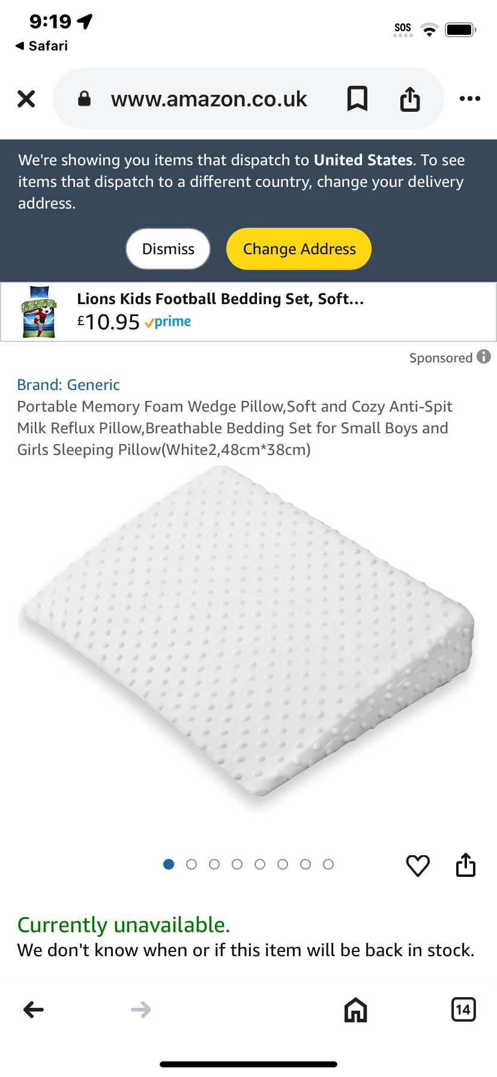Viewport: 497px width, 1077px height.
Task: Dismiss the dispatch country notice
Action: point(168,249)
